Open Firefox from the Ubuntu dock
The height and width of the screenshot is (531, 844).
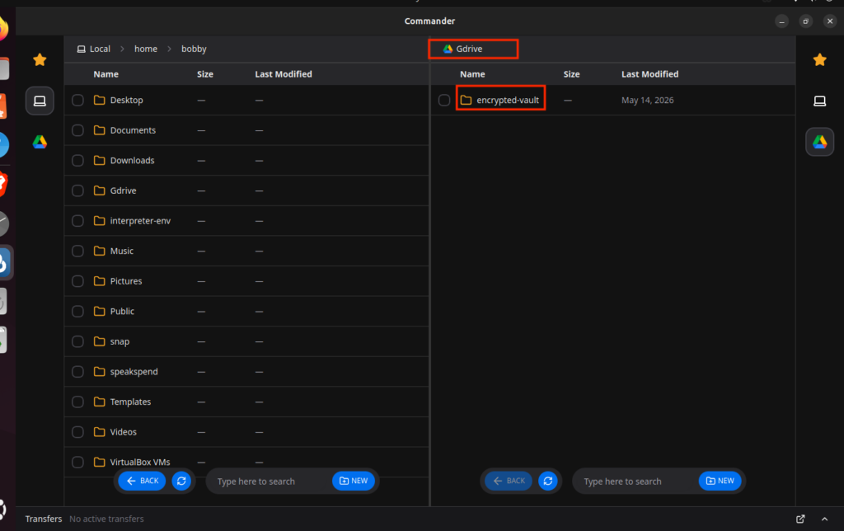click(2, 28)
